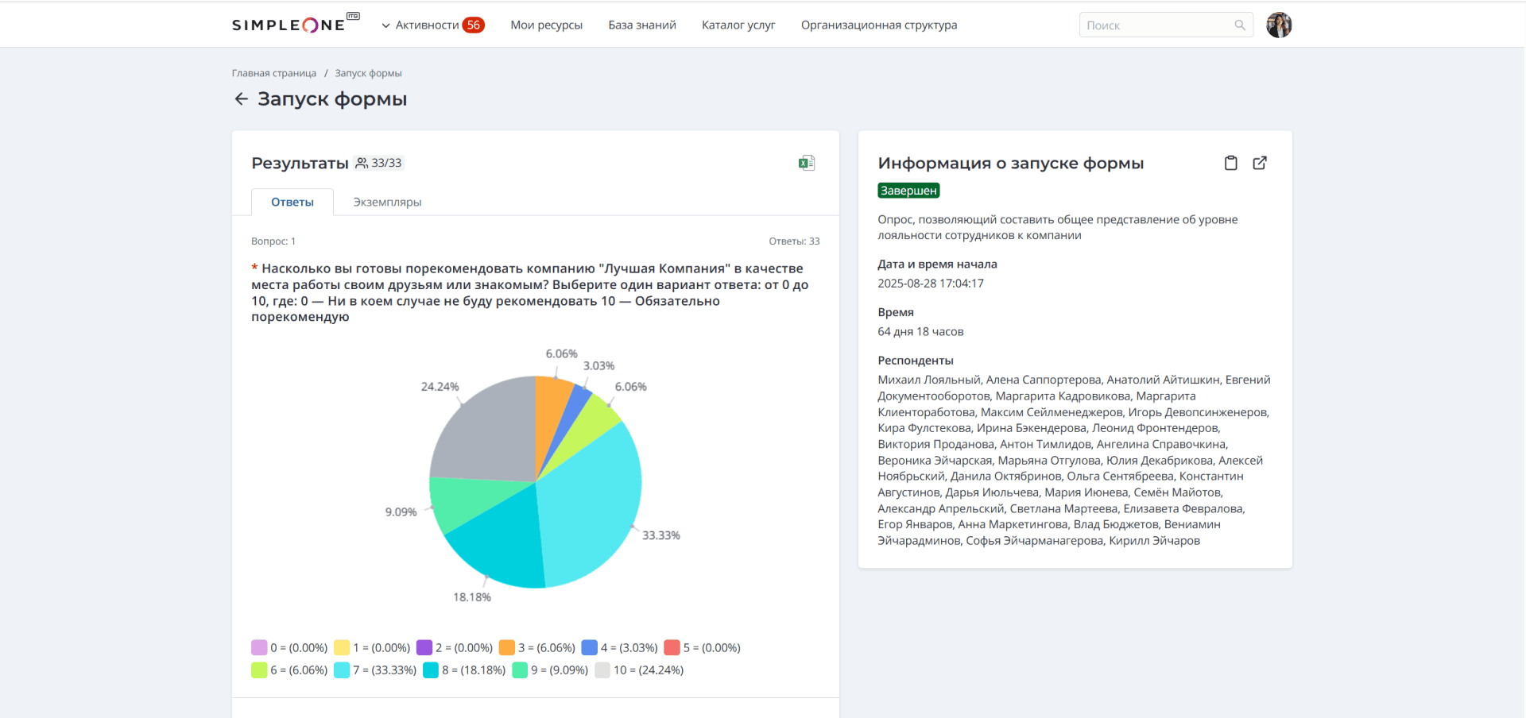Click the clipboard copy icon in info panel
The height and width of the screenshot is (718, 1526).
[1230, 163]
